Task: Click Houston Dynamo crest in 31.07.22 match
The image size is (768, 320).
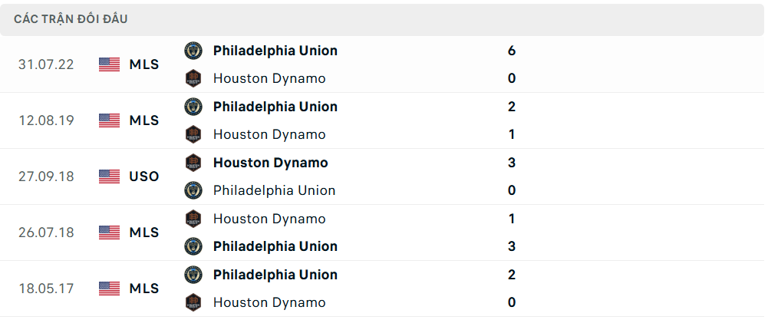Action: [x=193, y=78]
